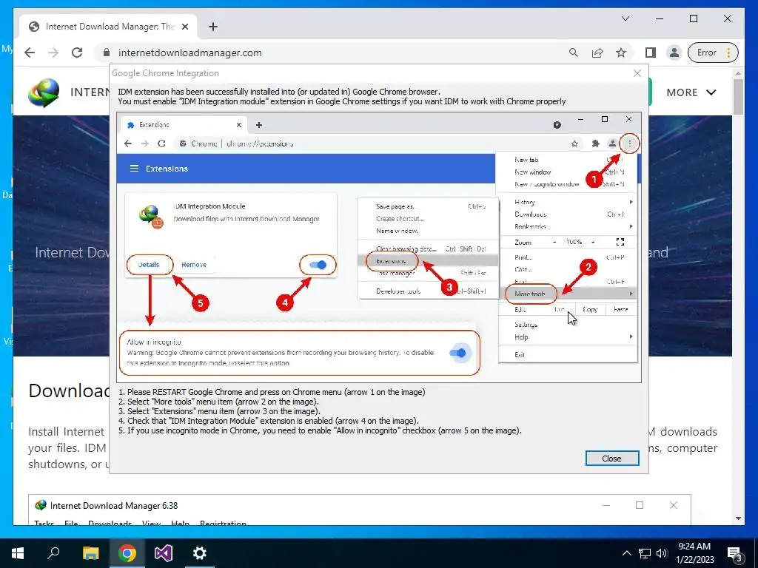Reload the current page
This screenshot has width=758, height=568.
point(77,53)
